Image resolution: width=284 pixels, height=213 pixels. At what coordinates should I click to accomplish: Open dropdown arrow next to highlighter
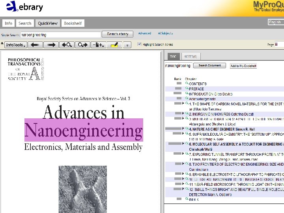tap(127, 45)
